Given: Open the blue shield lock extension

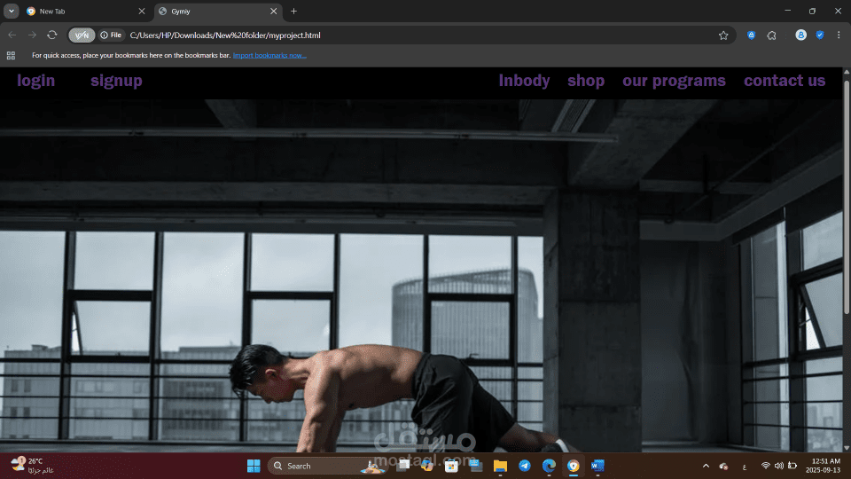Looking at the screenshot, I should tap(751, 35).
